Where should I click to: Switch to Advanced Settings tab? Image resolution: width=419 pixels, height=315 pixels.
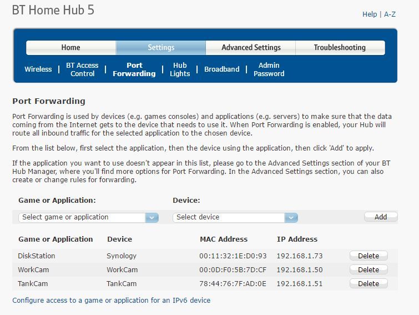[x=251, y=48]
